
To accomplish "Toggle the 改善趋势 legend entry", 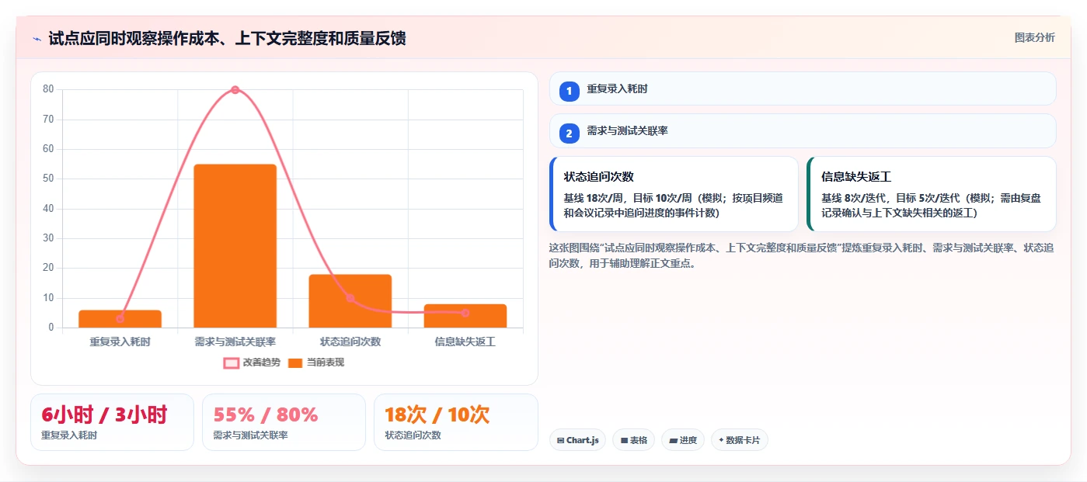I will pos(251,362).
